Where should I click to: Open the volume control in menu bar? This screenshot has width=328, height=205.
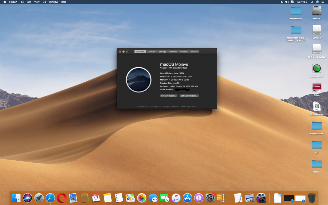coord(287,2)
